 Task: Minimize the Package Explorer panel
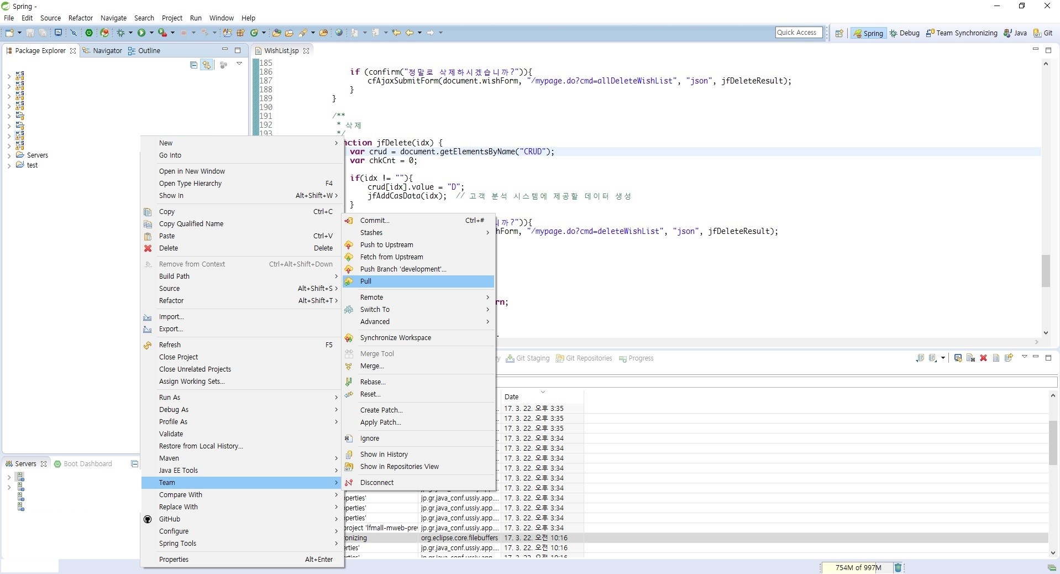[x=224, y=50]
